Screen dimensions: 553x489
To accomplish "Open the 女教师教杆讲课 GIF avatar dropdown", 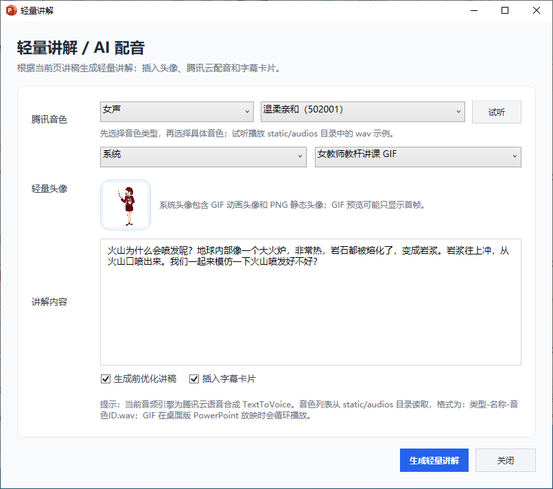I will pyautogui.click(x=418, y=157).
